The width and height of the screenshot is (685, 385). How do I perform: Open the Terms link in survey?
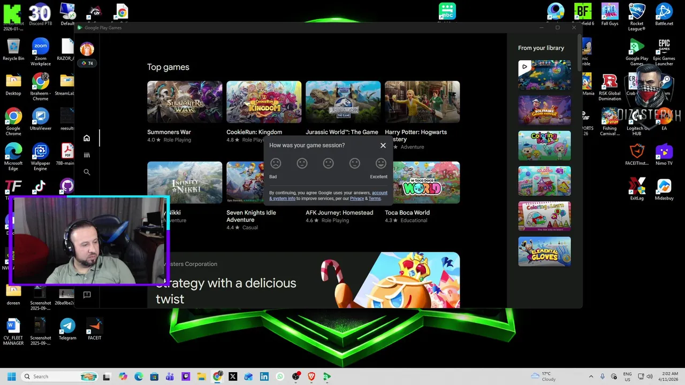click(375, 198)
